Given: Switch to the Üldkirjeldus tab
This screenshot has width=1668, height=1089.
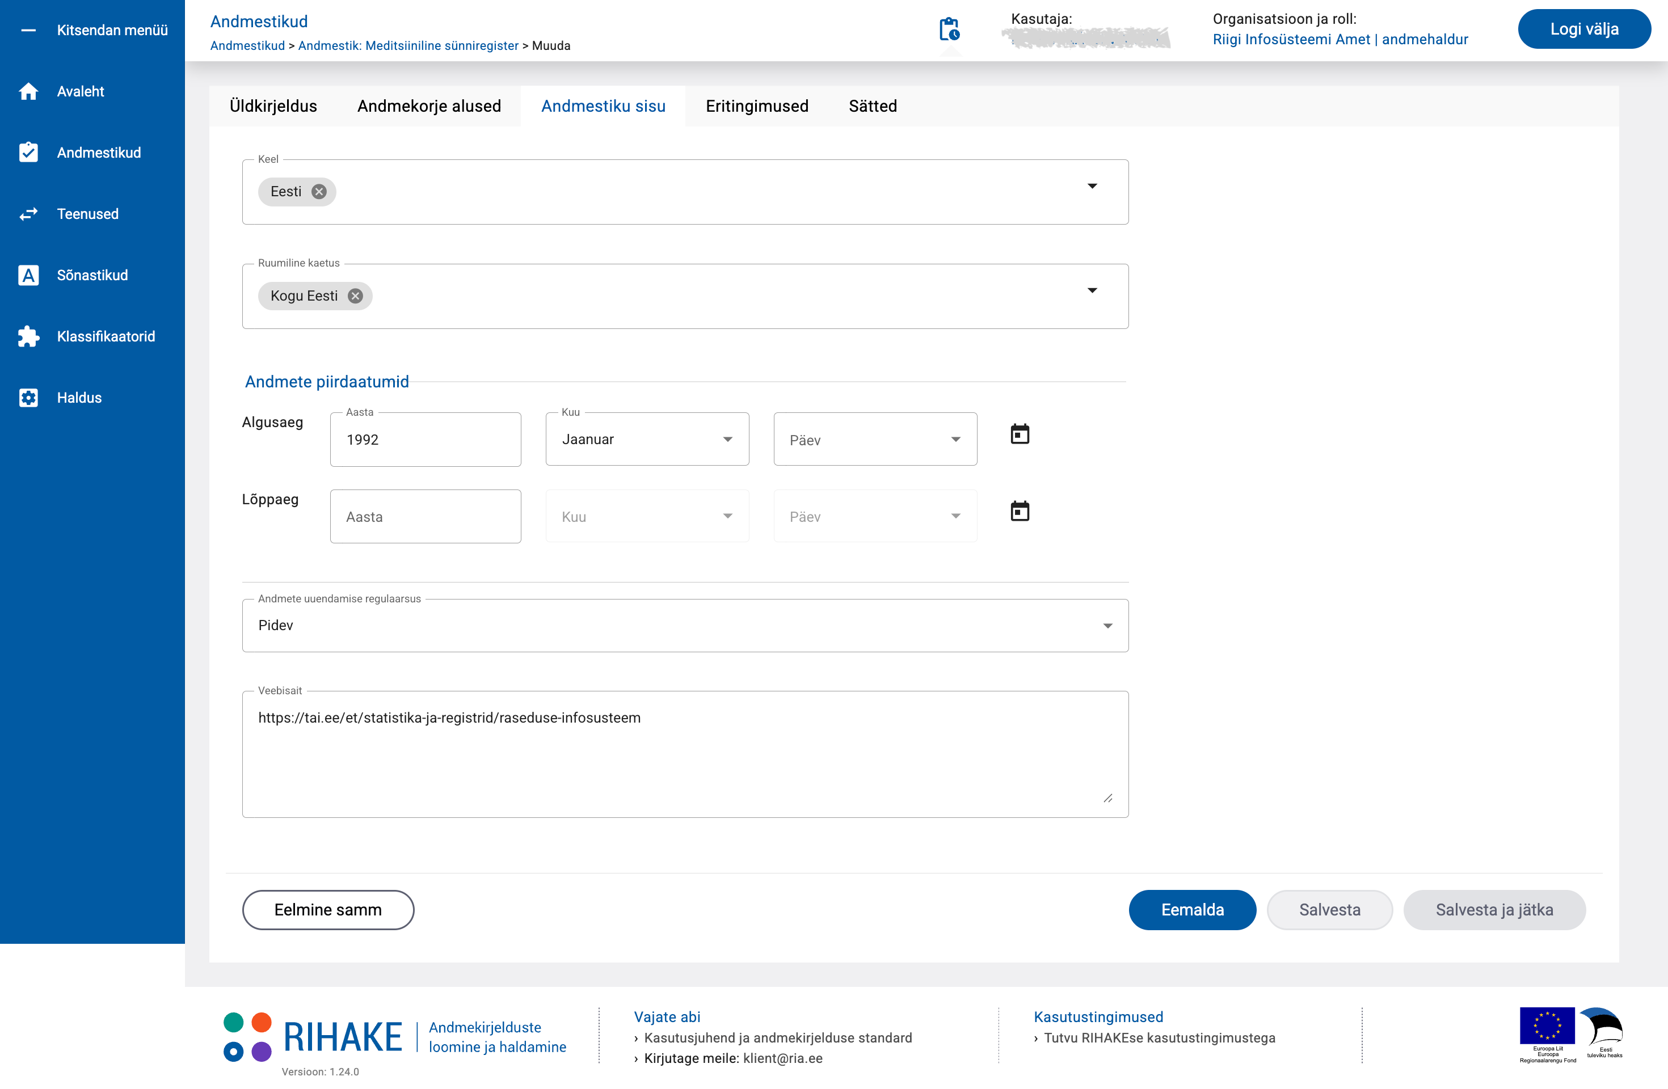Looking at the screenshot, I should (x=273, y=106).
